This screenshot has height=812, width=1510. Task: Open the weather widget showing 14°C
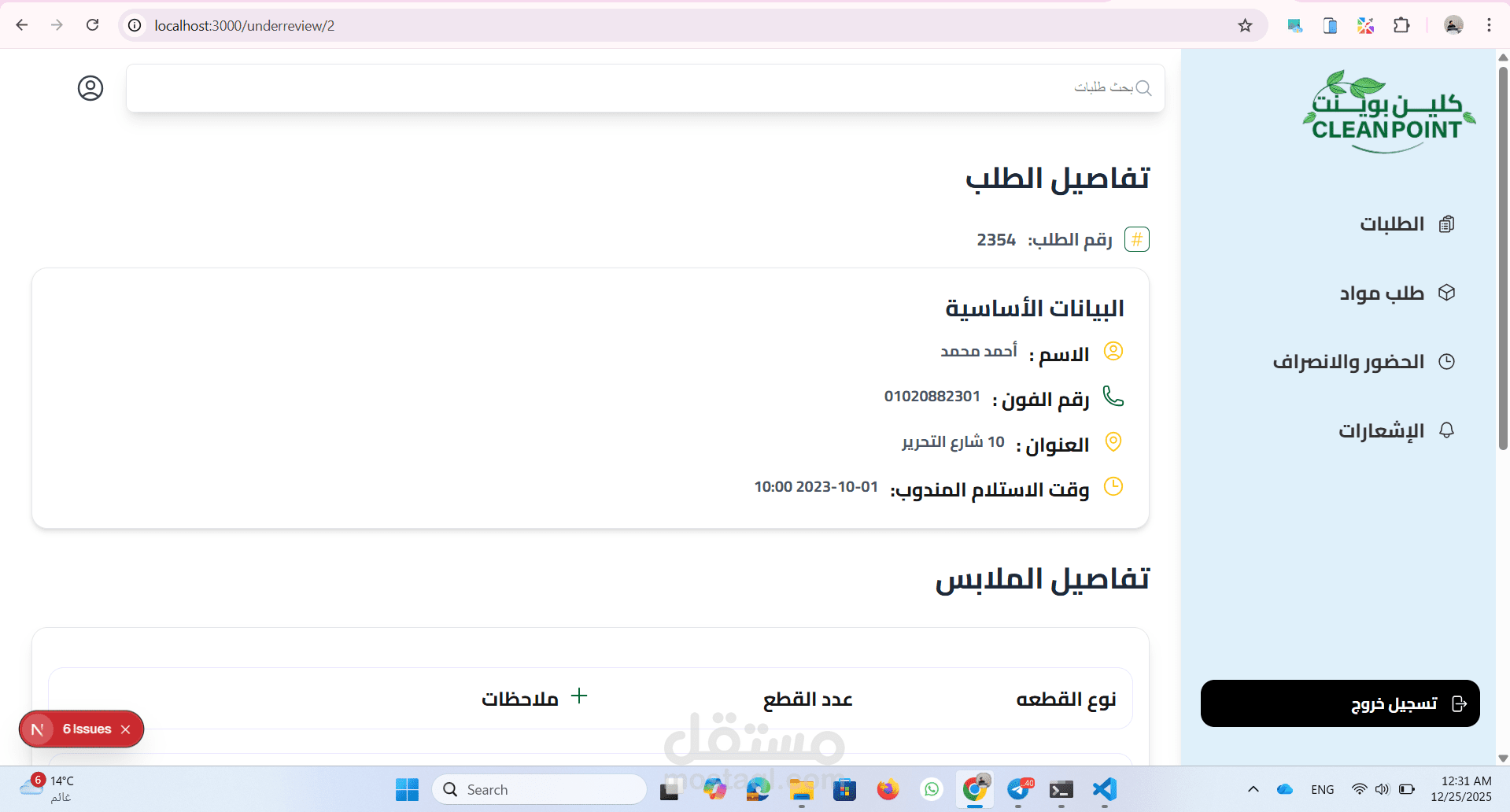pos(47,789)
